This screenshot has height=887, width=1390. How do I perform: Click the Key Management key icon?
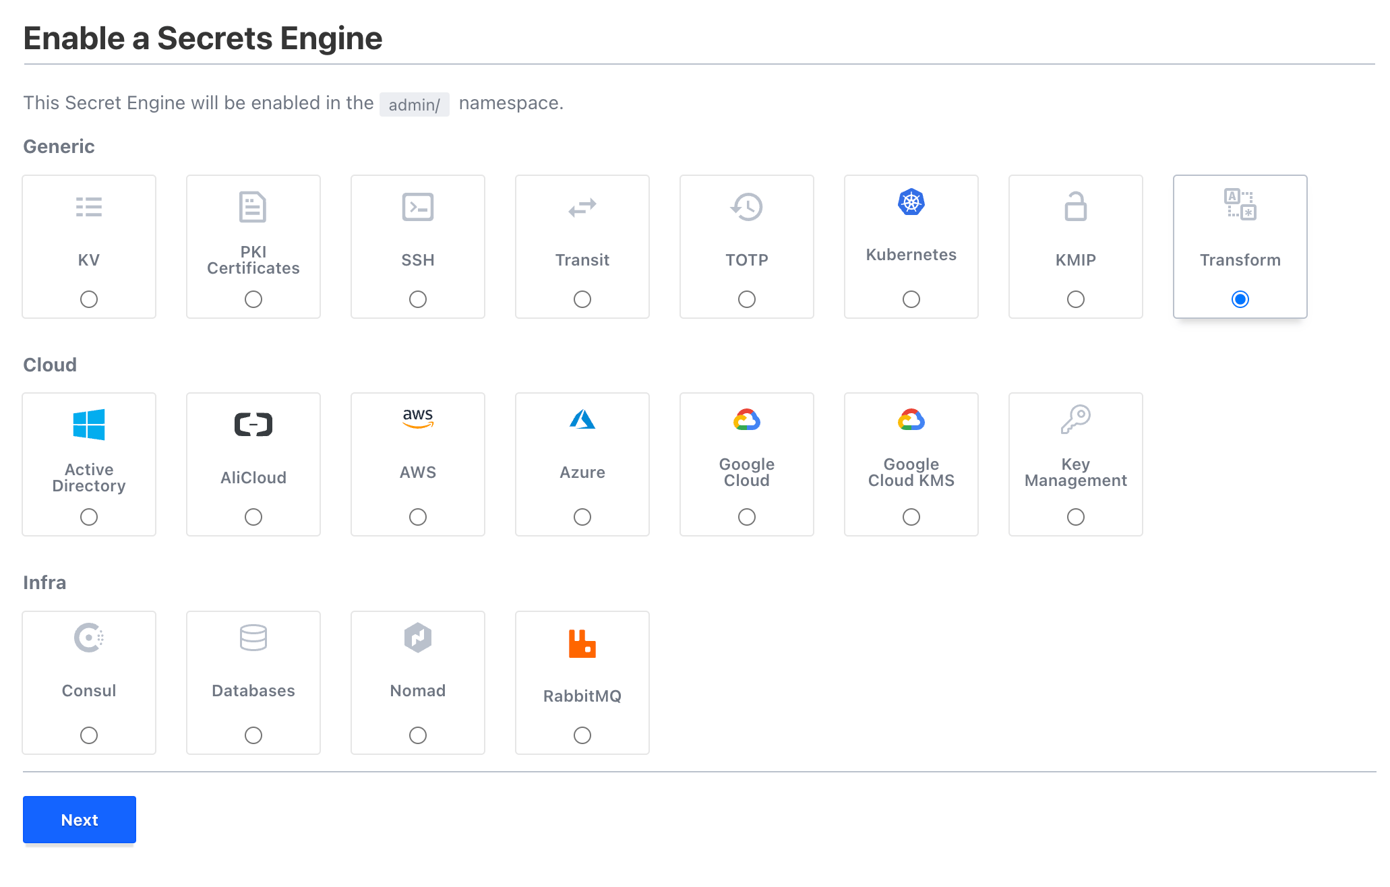[1075, 420]
